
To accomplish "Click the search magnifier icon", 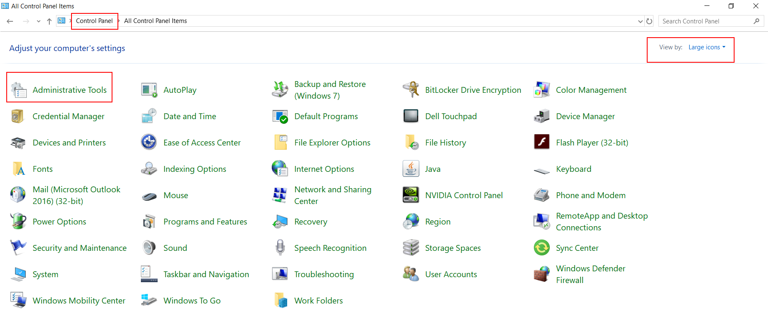I will point(756,21).
